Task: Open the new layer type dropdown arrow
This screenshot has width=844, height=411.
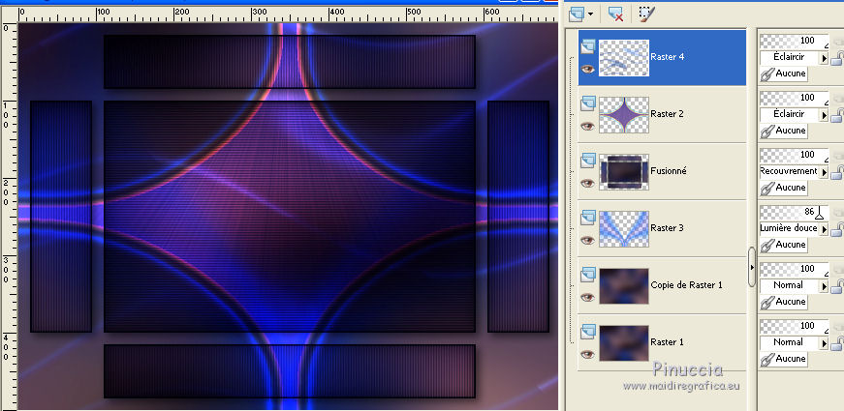Action: 591,15
